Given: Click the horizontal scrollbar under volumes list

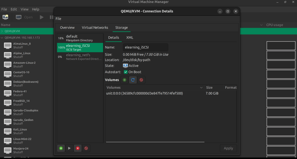Looking at the screenshot, I should click(155, 142).
